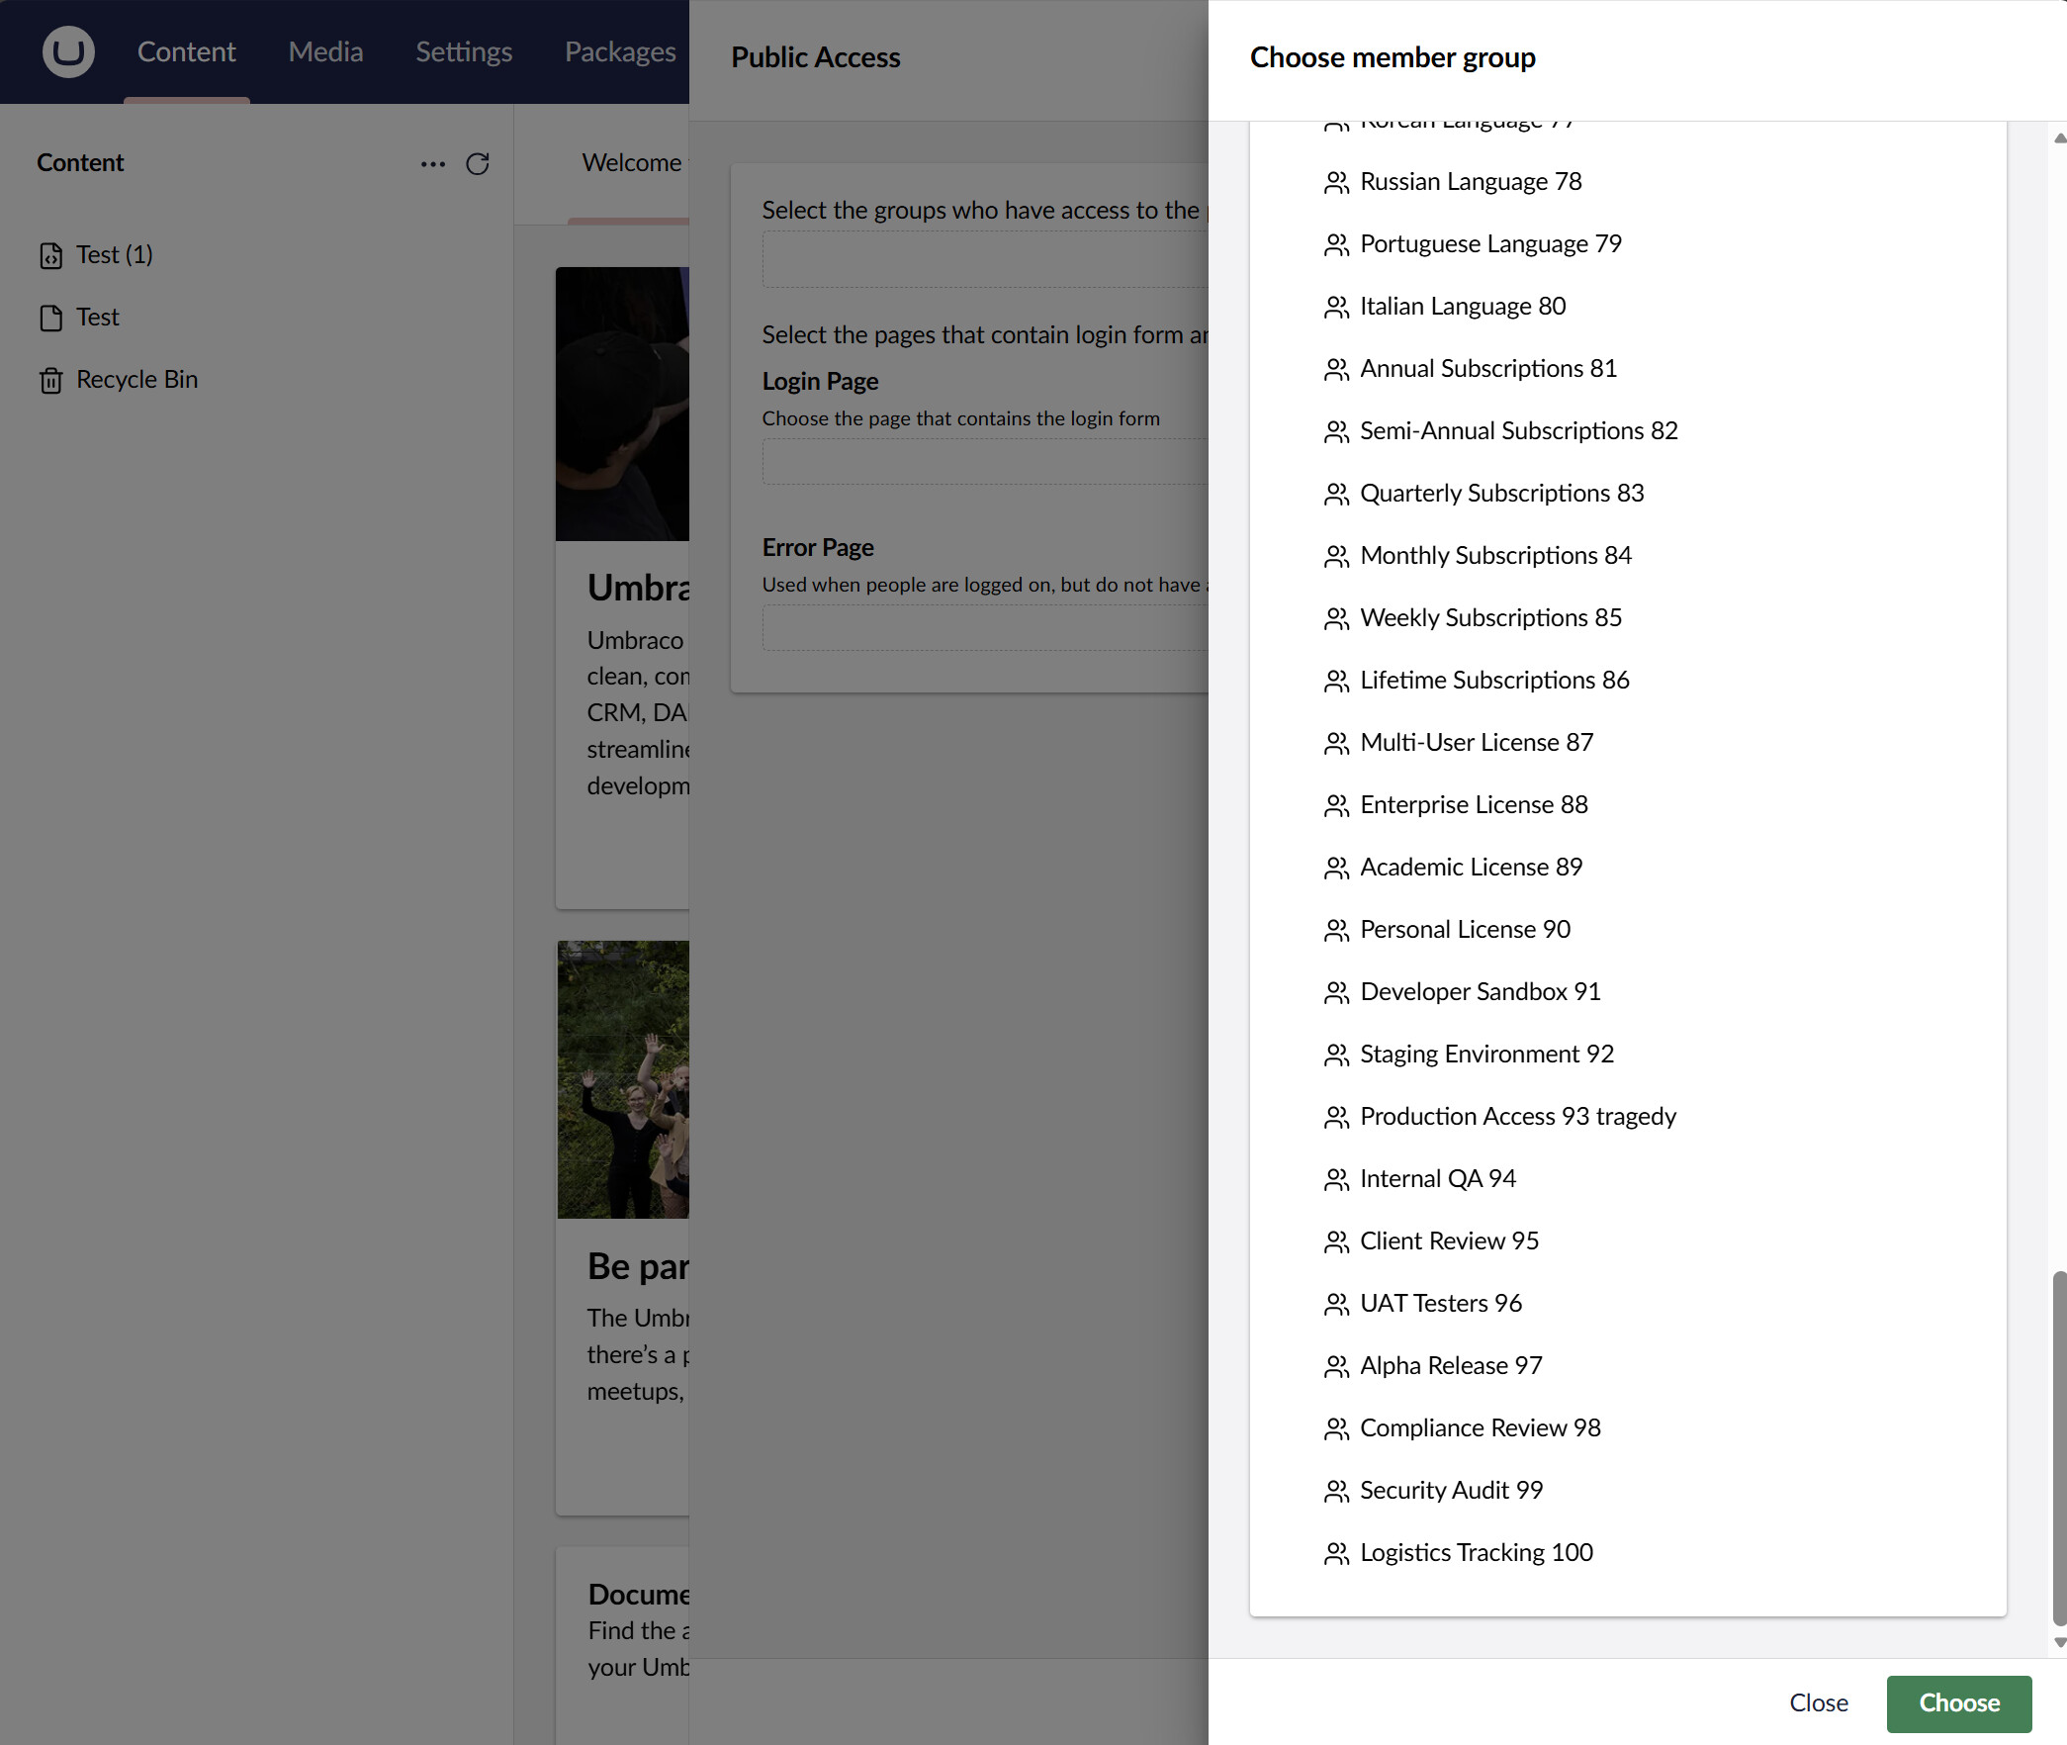Click the group icon beside Italian Language 80
Viewport: 2067px width, 1745px height.
click(1336, 307)
